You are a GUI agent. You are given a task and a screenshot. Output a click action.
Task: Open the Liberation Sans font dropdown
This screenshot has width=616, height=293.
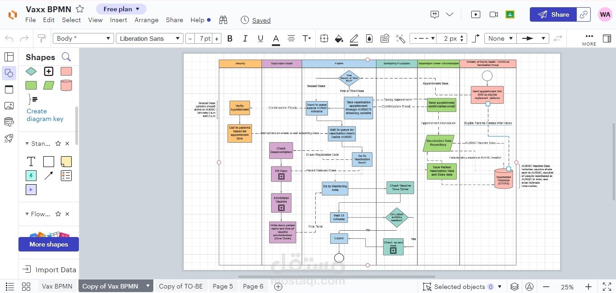149,38
